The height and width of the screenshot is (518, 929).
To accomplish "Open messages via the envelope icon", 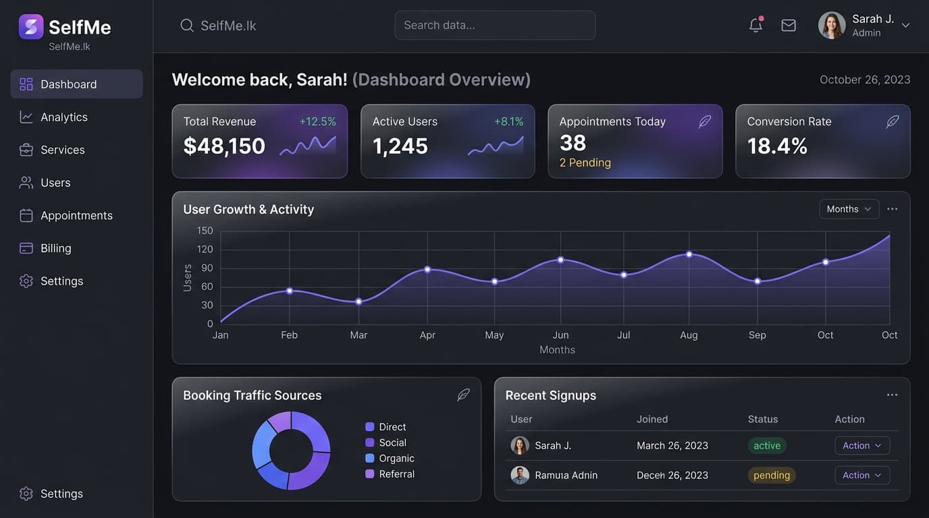I will pos(789,26).
